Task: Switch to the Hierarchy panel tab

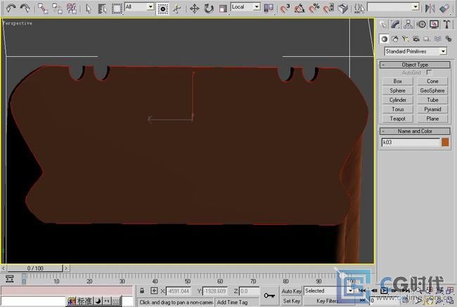Action: (x=408, y=25)
